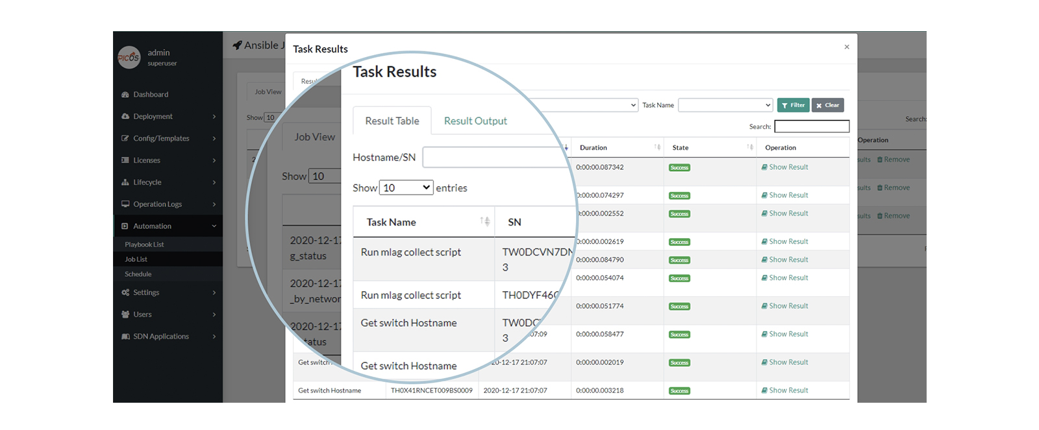The width and height of the screenshot is (1039, 430).
Task: Open the Show entries count dropdown
Action: (x=406, y=188)
